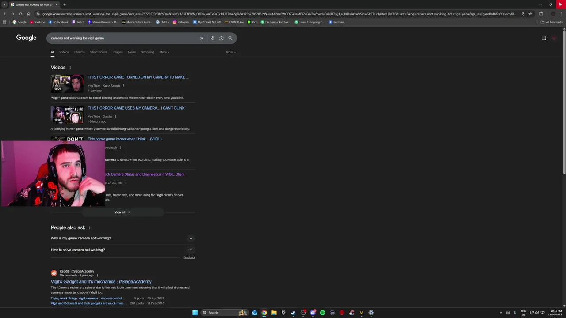Switch to the News search tab
This screenshot has height=318, width=566.
132,52
